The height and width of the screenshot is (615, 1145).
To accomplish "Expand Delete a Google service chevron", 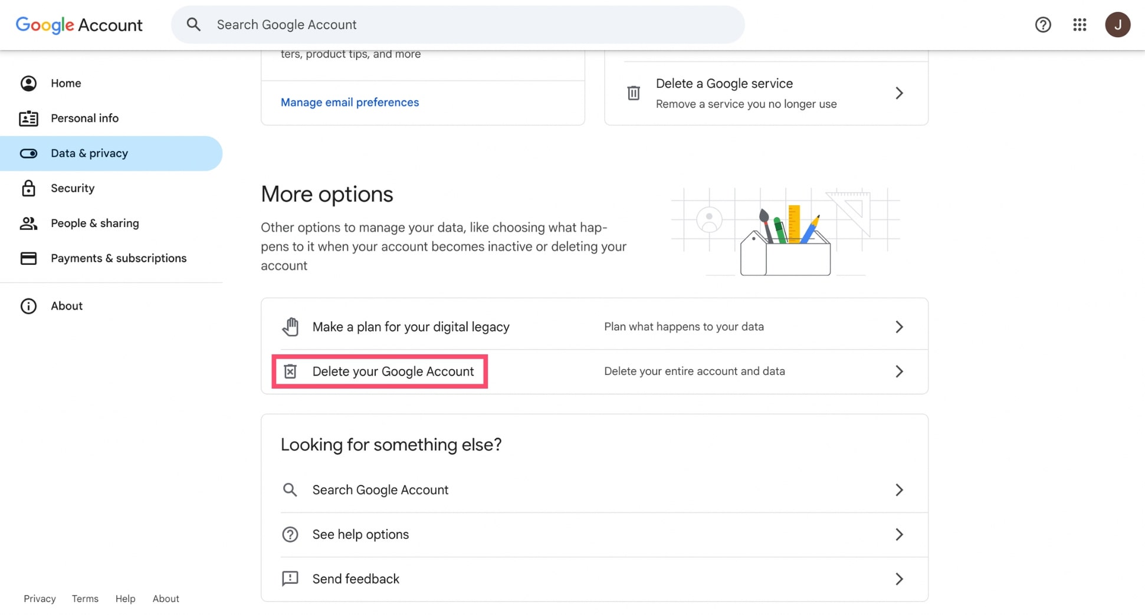I will [x=898, y=93].
